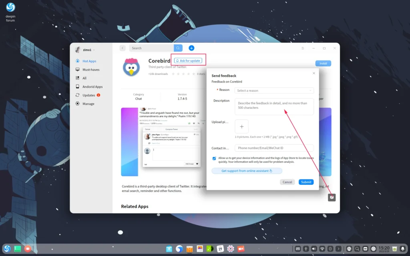Rate Corebird with the fifth star
This screenshot has width=410, height=256.
tap(193, 74)
